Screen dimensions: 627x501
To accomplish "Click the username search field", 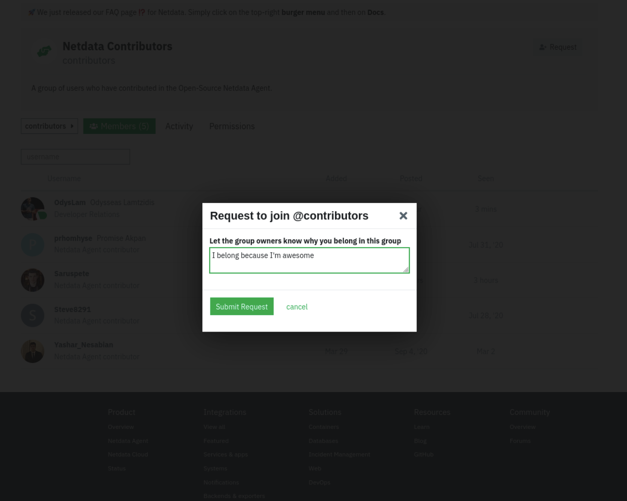I will 75,157.
